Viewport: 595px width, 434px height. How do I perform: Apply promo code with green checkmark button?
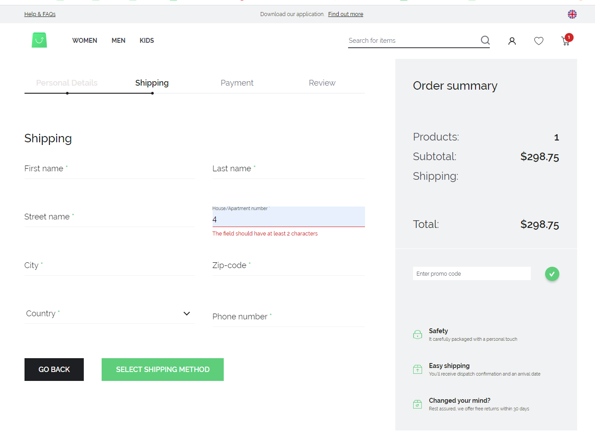[x=552, y=273]
